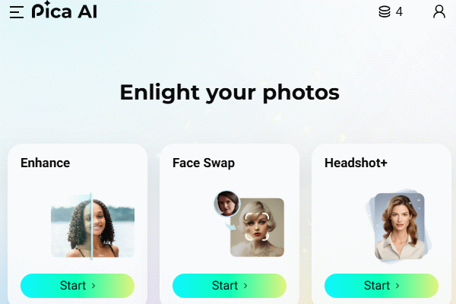Click the Face Swap blonde portrait preview

[x=258, y=227]
